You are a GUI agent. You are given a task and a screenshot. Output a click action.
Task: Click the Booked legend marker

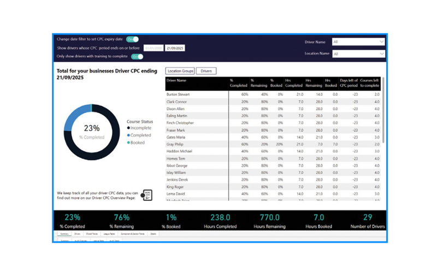[x=128, y=142]
